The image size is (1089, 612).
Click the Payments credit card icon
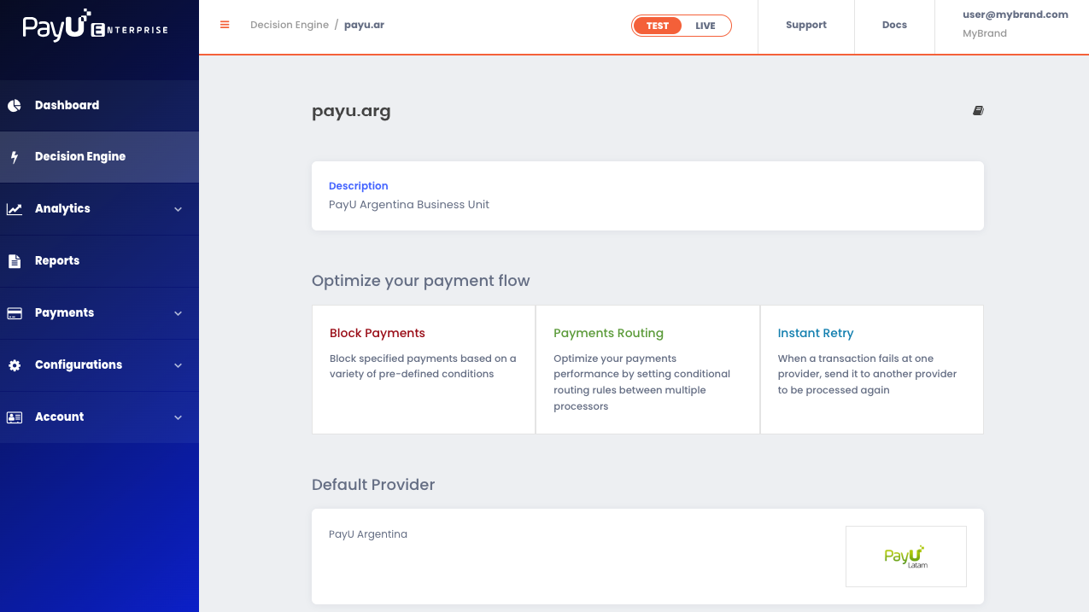pos(15,313)
